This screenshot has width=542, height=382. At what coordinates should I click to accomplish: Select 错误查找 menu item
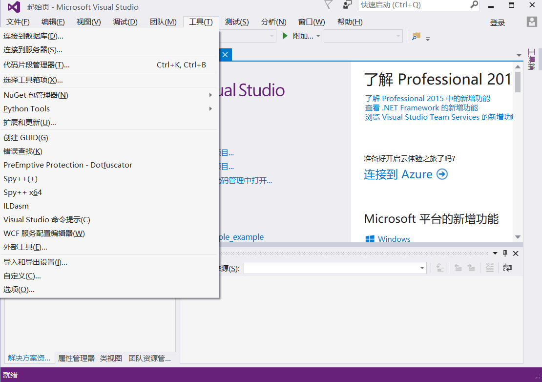coord(109,151)
